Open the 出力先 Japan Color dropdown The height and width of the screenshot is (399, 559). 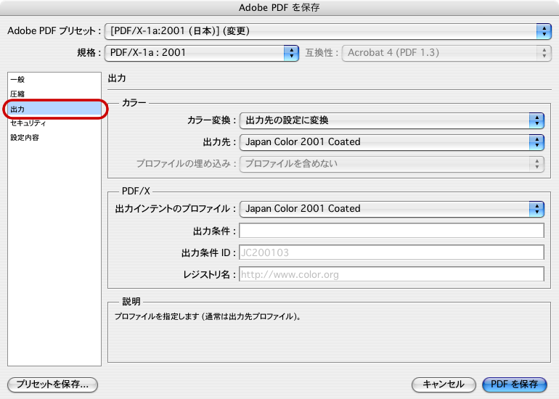392,142
